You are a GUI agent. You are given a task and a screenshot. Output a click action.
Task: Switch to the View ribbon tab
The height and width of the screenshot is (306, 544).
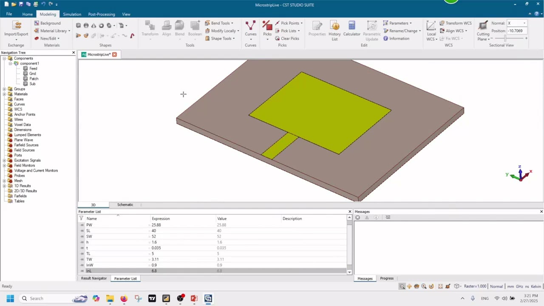pos(126,14)
